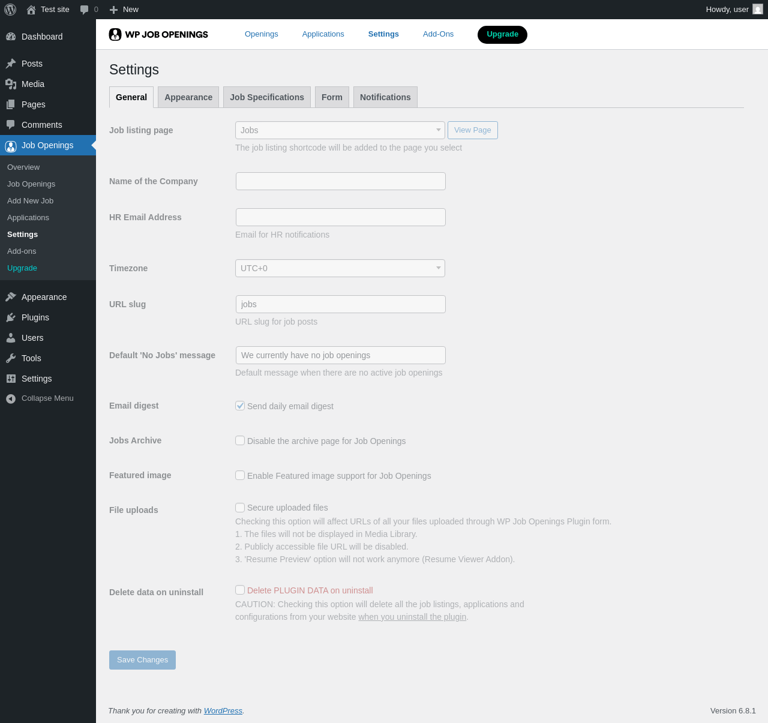Select Settings in plugin header nav
Viewport: 768px width, 723px height.
click(x=383, y=34)
